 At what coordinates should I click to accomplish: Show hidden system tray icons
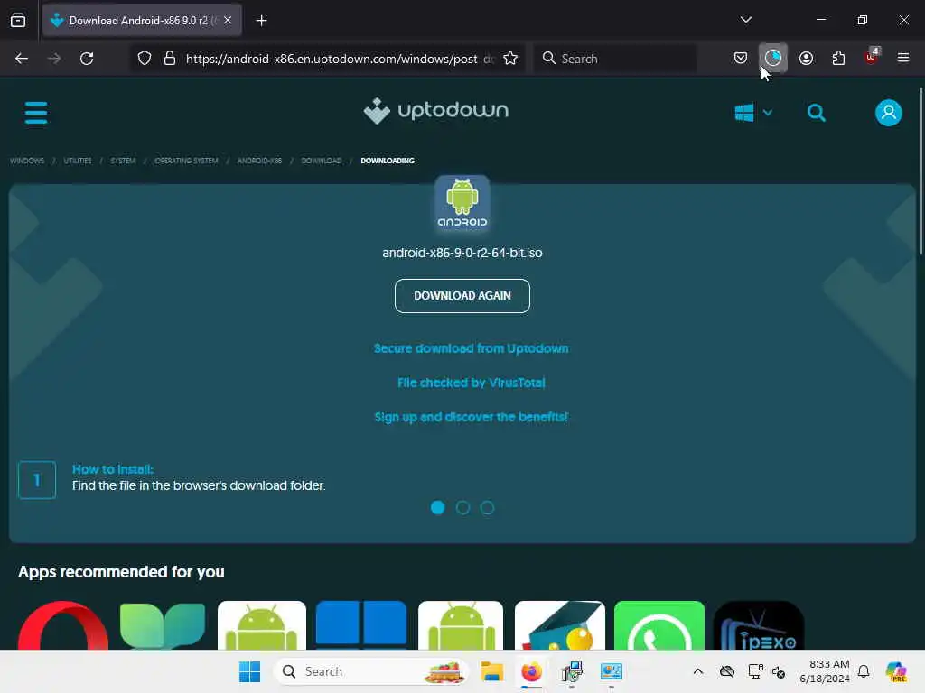click(698, 671)
